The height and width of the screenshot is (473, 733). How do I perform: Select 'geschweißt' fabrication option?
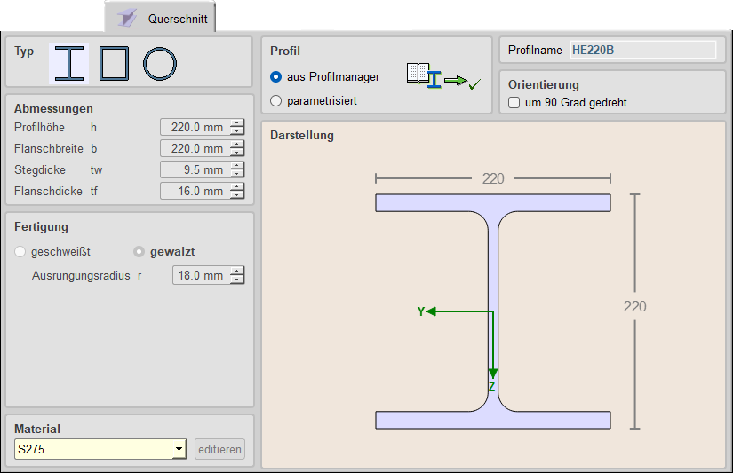(x=20, y=252)
